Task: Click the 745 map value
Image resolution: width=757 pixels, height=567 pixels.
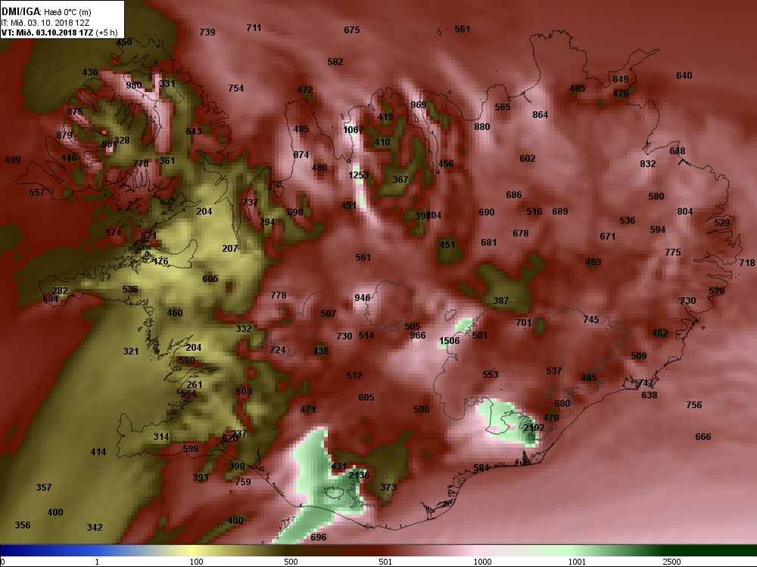Action: pos(591,320)
